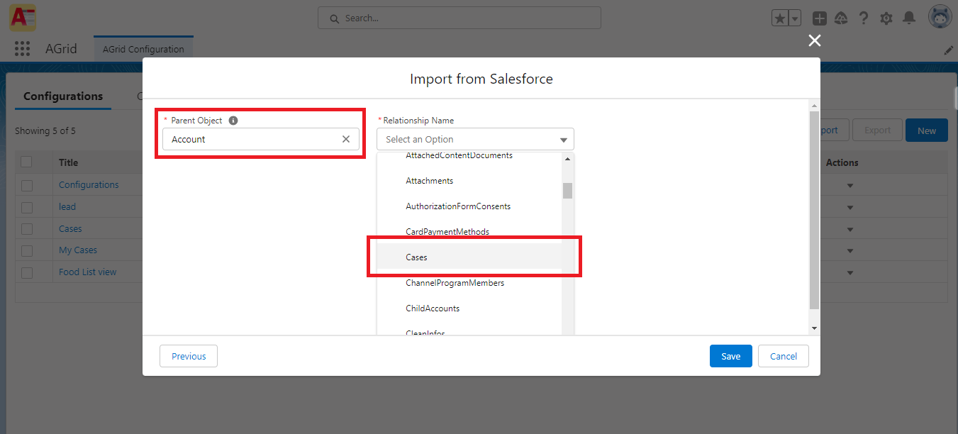Focus the global Search box

tap(459, 18)
